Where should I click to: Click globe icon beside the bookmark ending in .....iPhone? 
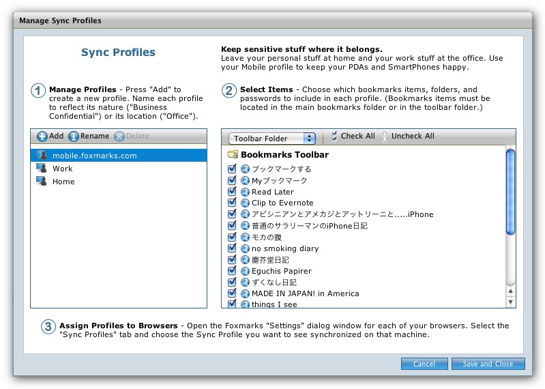pyautogui.click(x=245, y=214)
